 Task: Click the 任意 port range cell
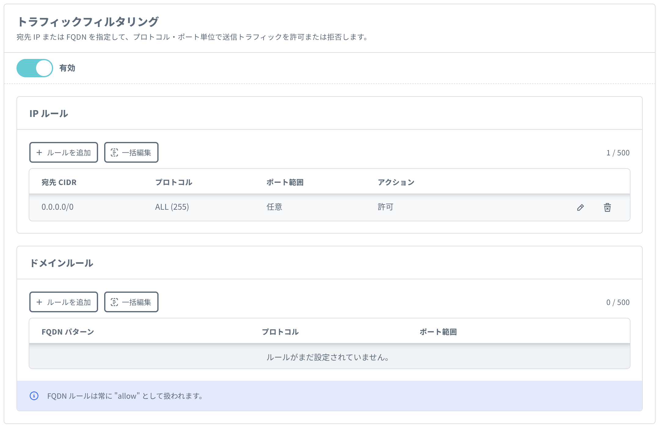(x=274, y=207)
